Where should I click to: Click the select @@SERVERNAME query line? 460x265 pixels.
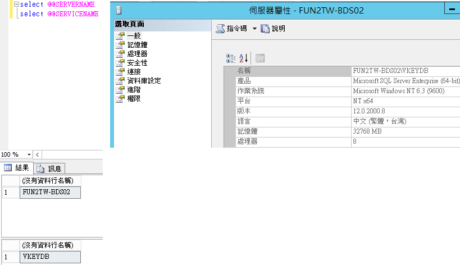click(57, 4)
